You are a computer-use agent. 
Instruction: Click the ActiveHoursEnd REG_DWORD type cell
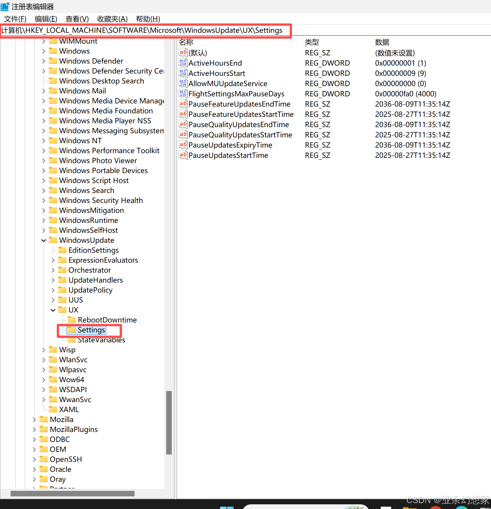[327, 63]
